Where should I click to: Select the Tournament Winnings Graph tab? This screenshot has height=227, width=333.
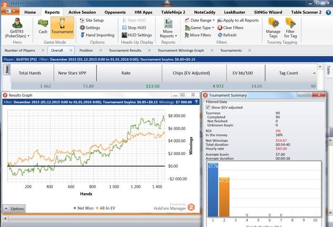(181, 50)
